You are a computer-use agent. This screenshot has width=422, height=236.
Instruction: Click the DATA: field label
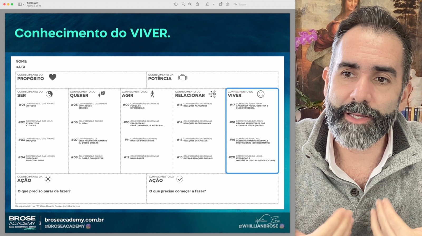(x=21, y=67)
